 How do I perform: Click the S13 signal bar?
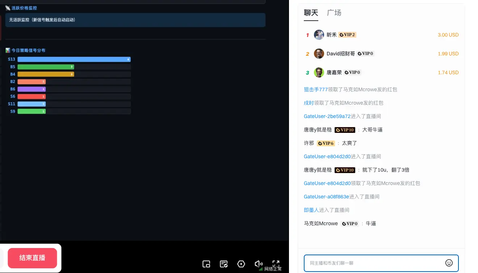(74, 59)
